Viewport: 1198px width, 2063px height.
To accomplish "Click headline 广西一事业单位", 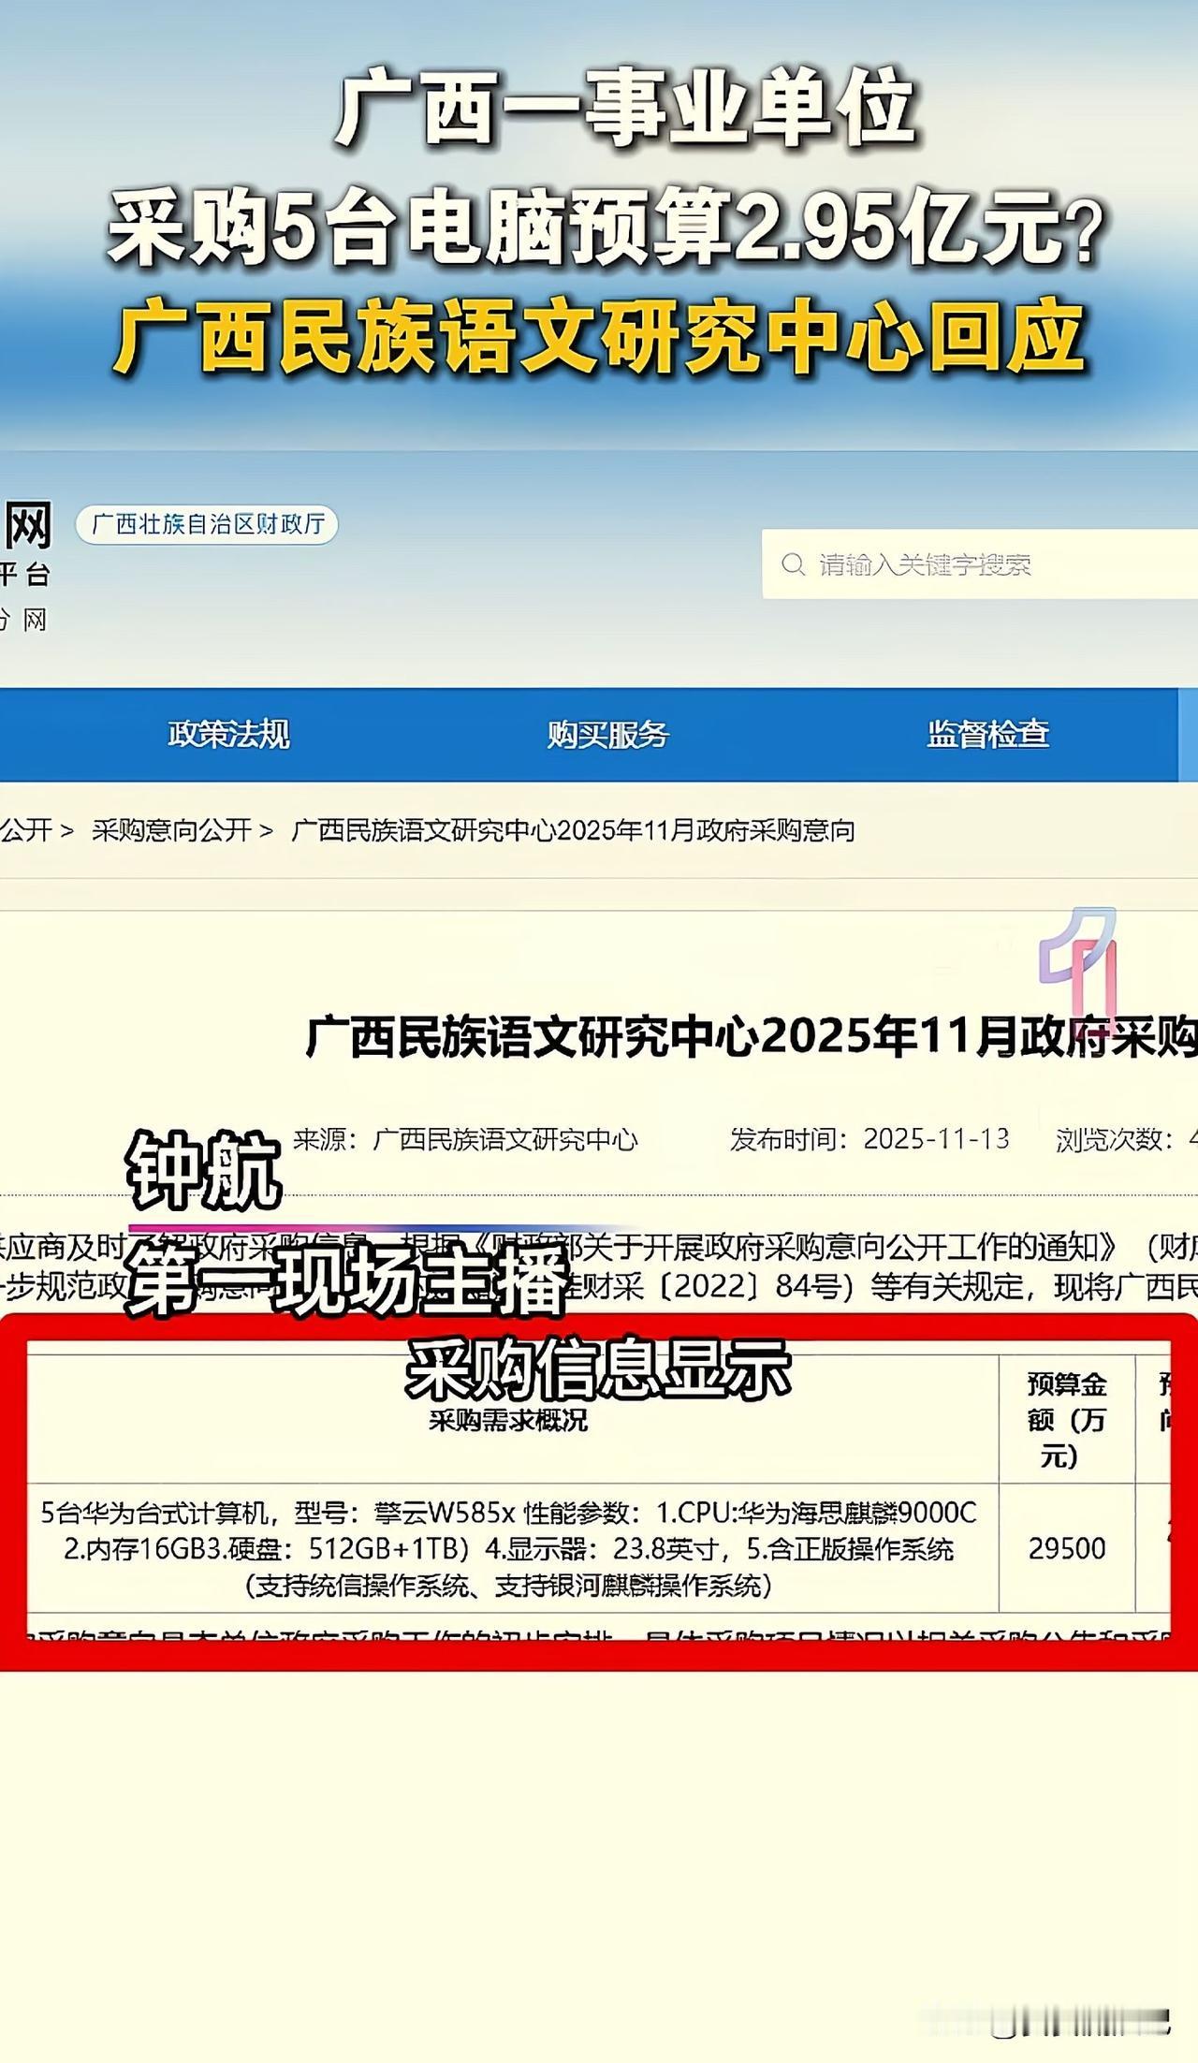I will tap(625, 110).
